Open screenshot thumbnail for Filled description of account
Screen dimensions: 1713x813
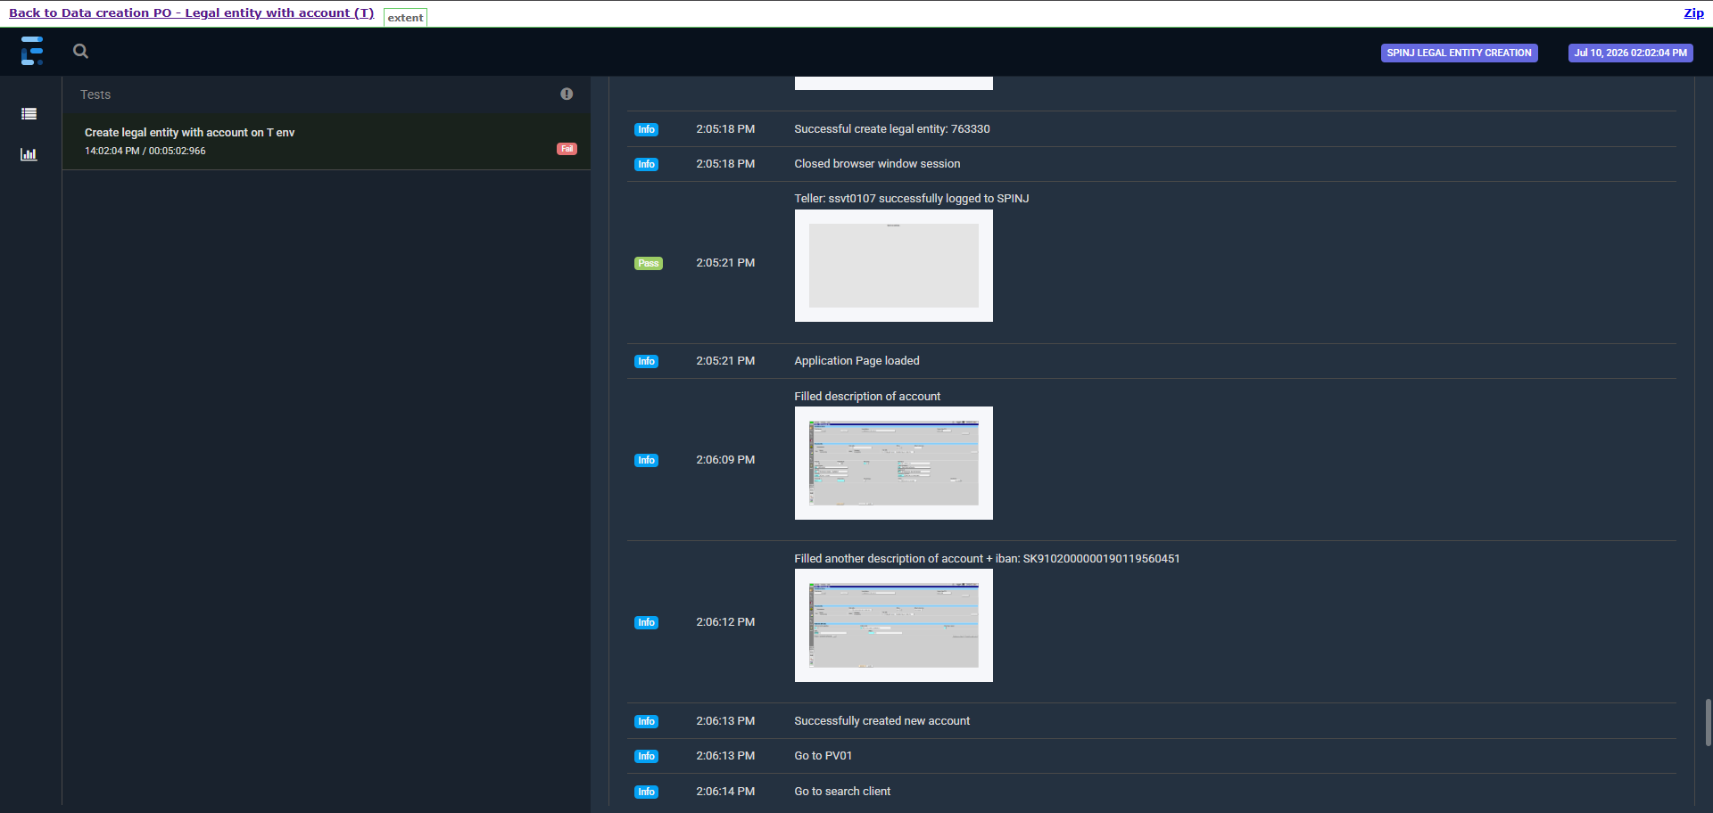pyautogui.click(x=893, y=464)
